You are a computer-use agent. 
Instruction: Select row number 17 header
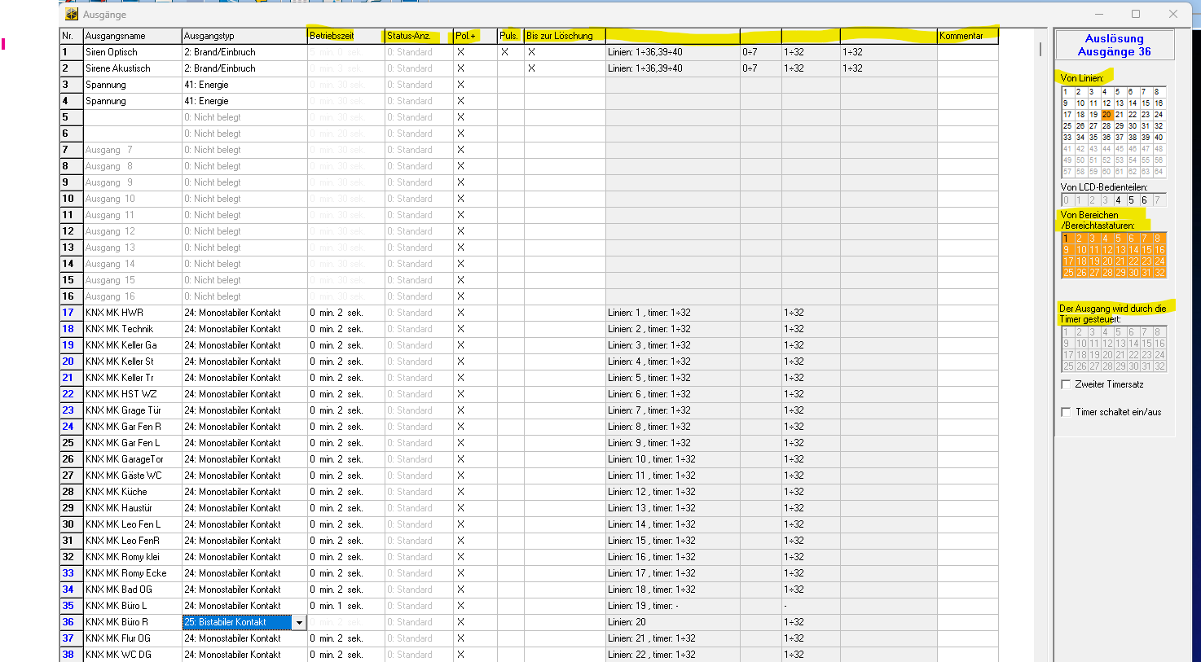(x=70, y=313)
